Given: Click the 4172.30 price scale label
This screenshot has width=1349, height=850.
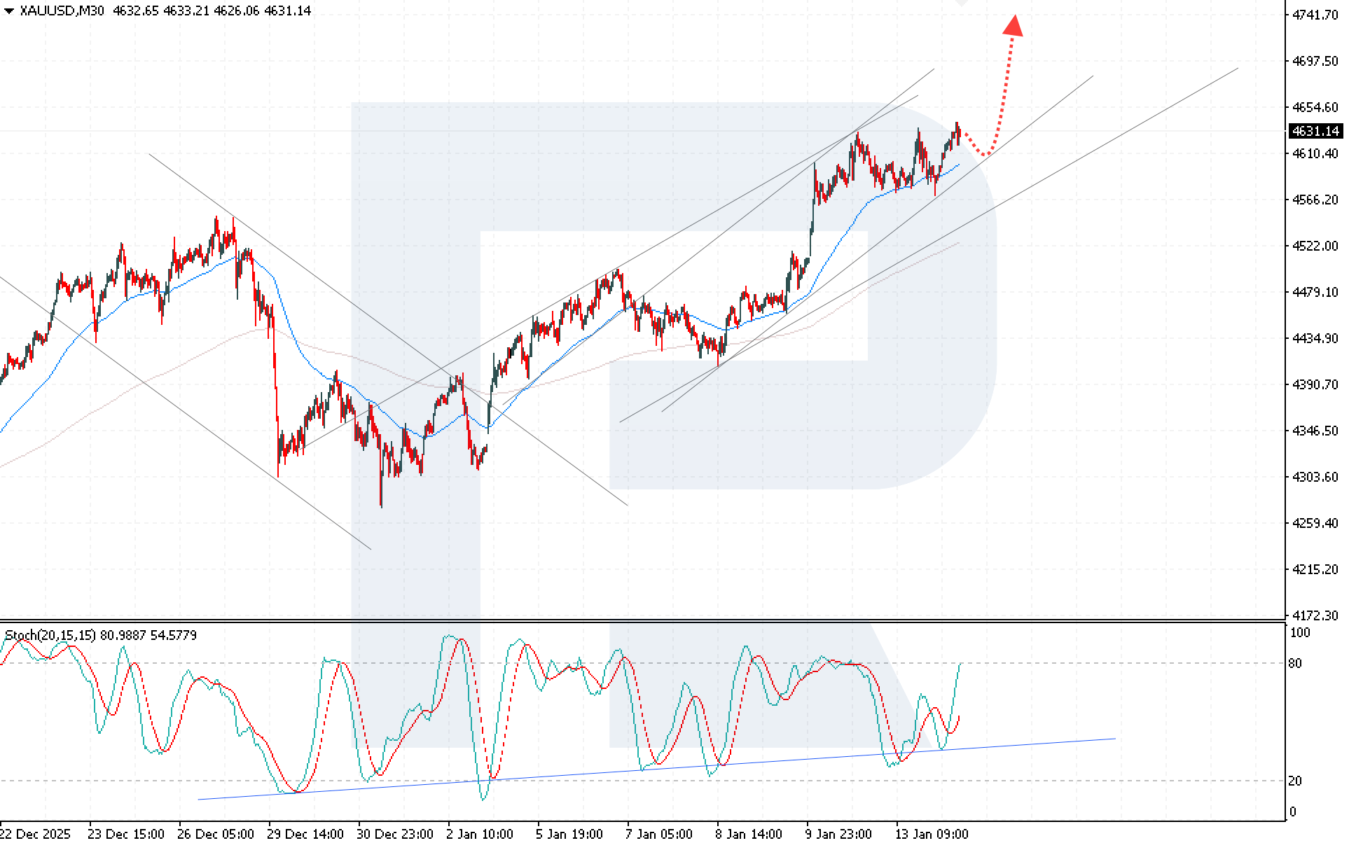Looking at the screenshot, I should pos(1315,615).
